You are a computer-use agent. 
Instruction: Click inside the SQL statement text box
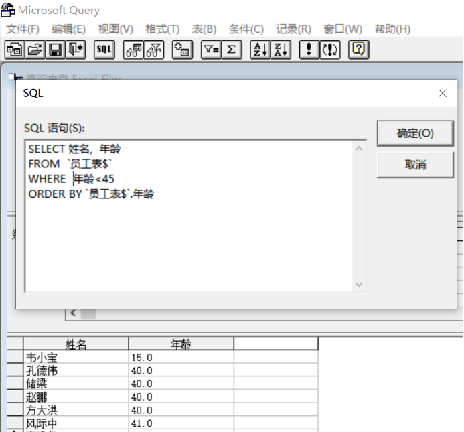pyautogui.click(x=189, y=216)
